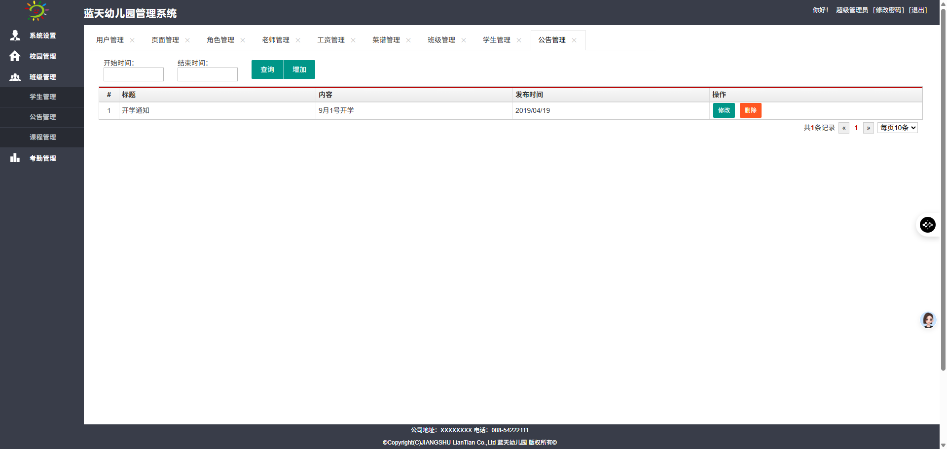
Task: Close the 用户管理 tab
Action: click(132, 40)
